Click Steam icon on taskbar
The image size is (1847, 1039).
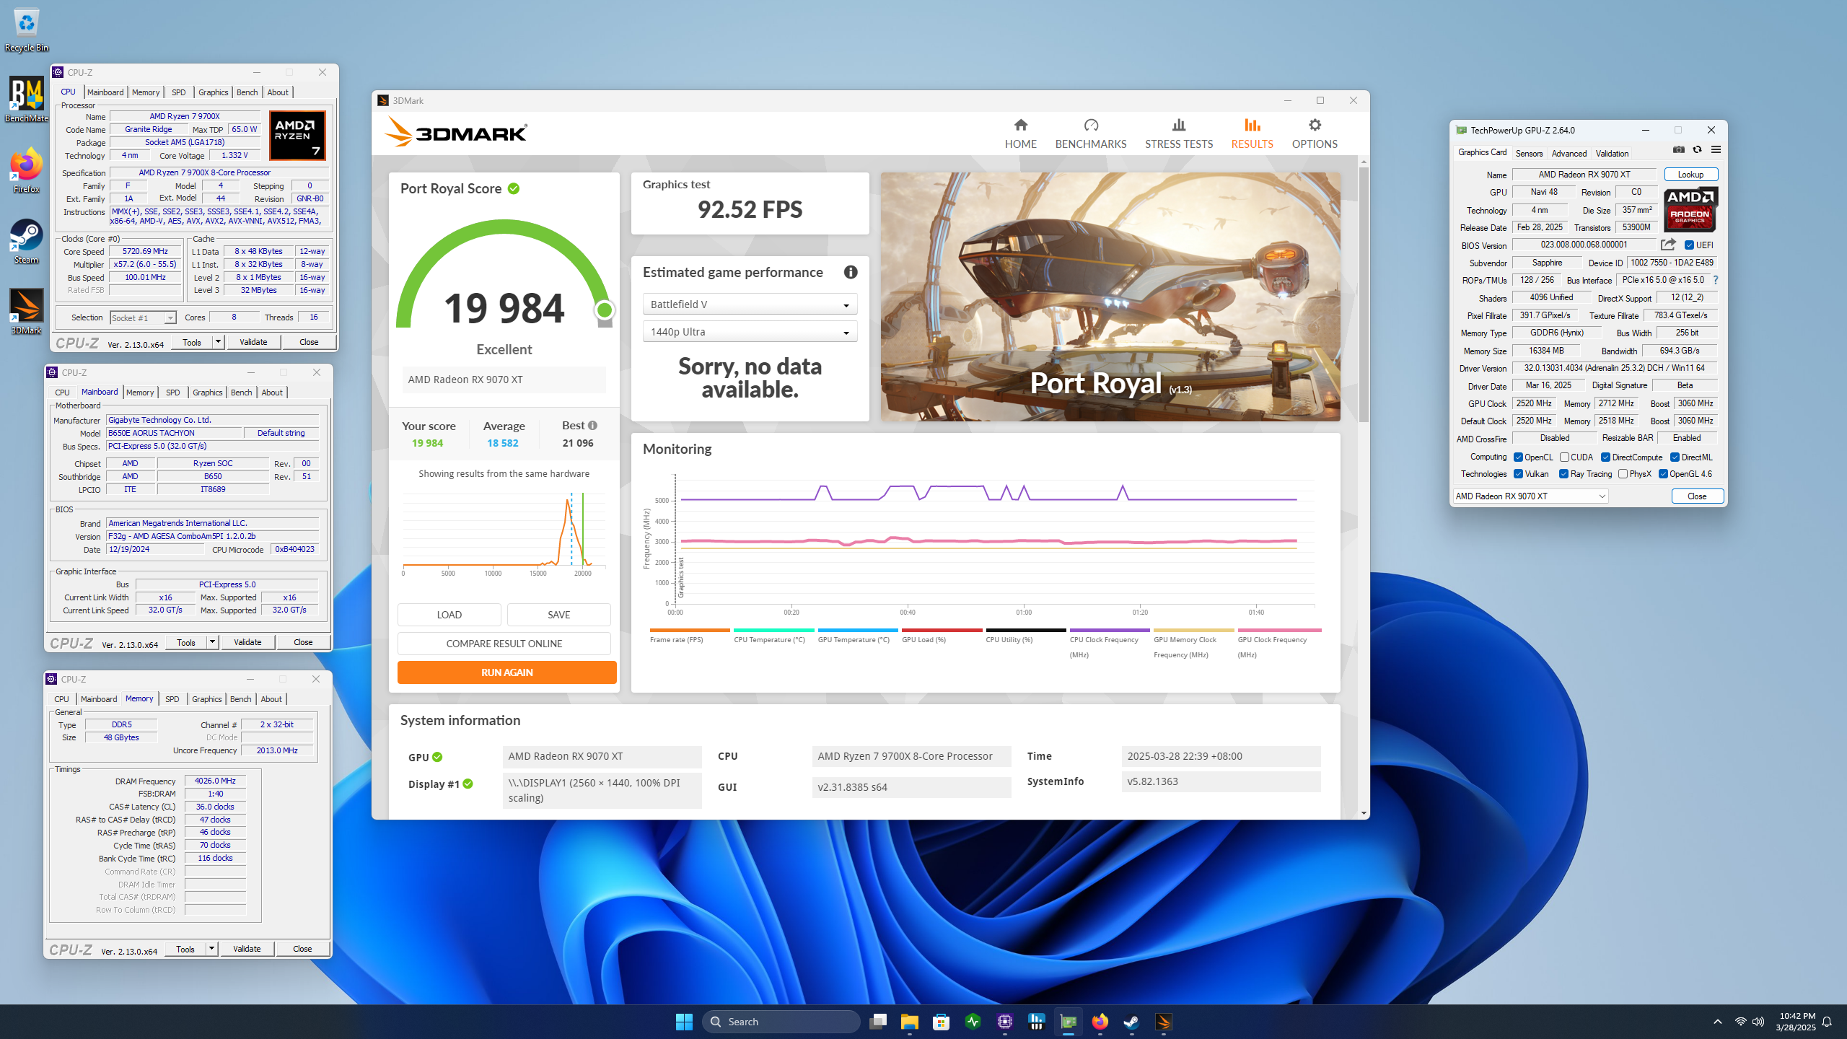tap(1131, 1022)
